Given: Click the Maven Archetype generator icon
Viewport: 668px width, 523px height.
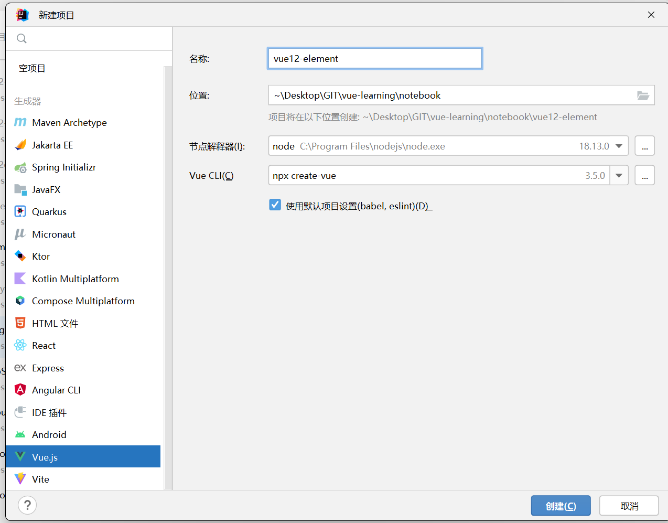Looking at the screenshot, I should coord(20,122).
